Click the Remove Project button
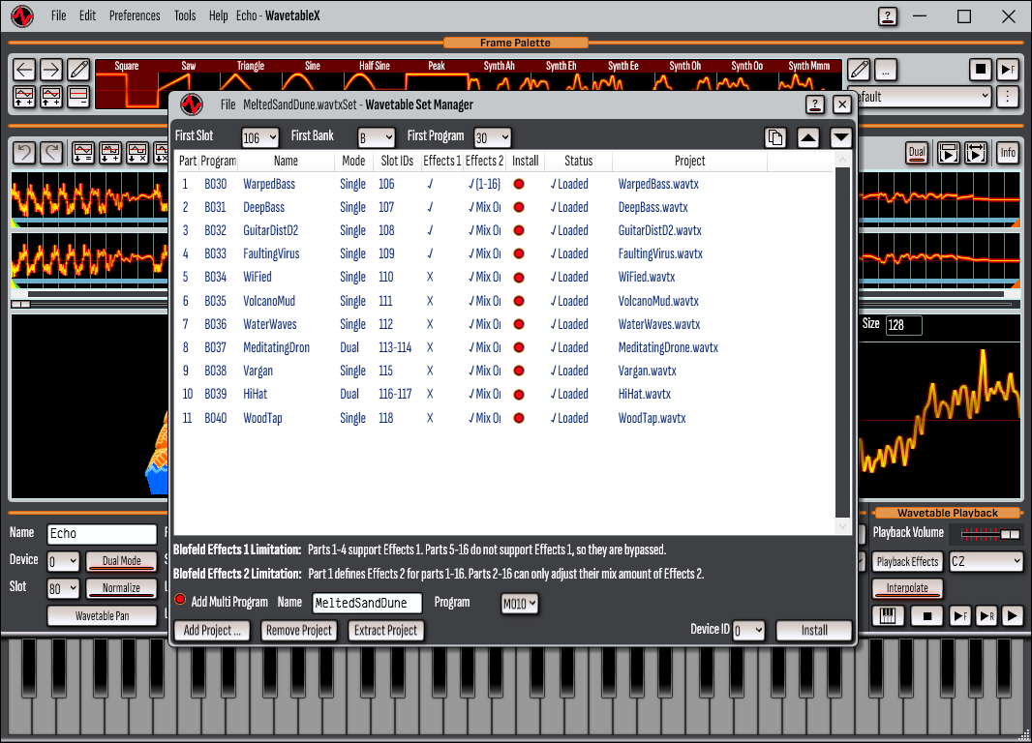Screen dimensions: 1032x743 (x=299, y=631)
